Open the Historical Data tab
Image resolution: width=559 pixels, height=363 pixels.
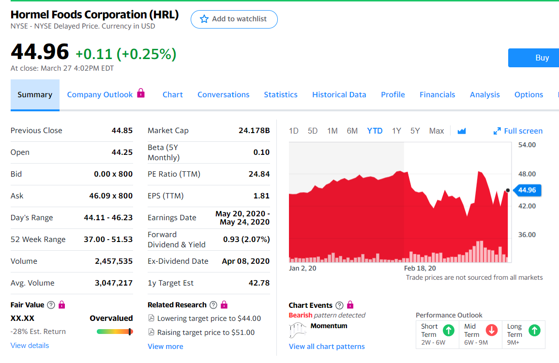click(339, 95)
